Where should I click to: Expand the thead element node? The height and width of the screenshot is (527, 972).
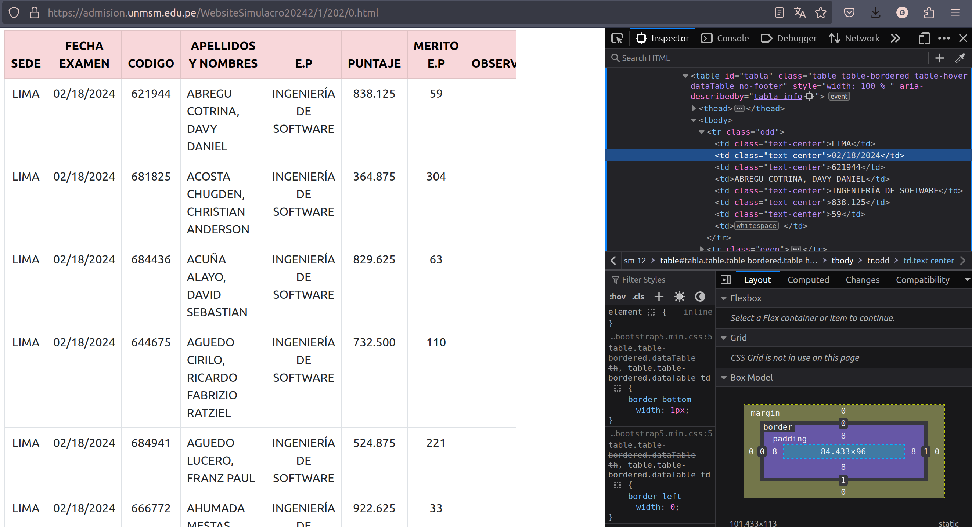click(x=694, y=109)
